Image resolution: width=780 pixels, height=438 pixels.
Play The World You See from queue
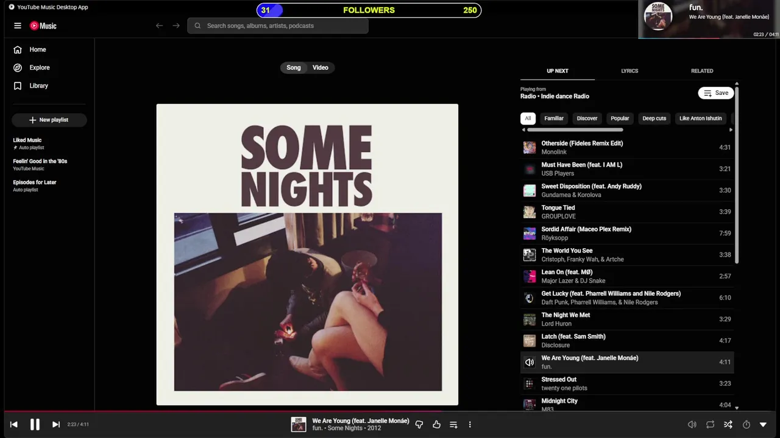(x=627, y=255)
